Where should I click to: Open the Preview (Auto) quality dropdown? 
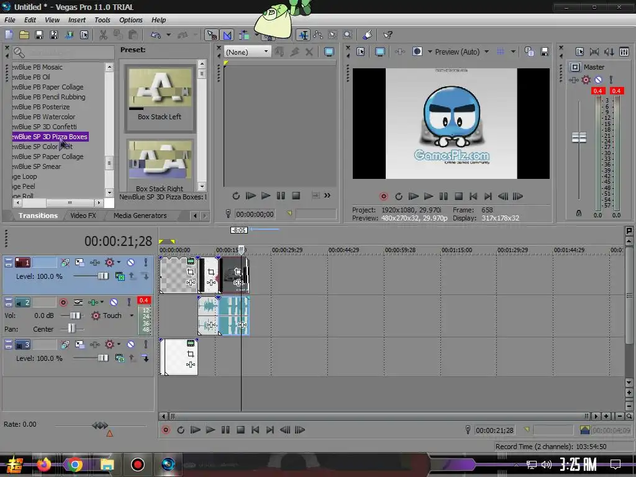pyautogui.click(x=486, y=52)
